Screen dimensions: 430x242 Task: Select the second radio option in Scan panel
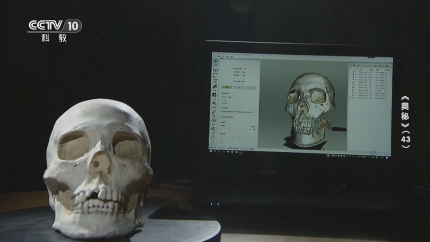pos(222,100)
